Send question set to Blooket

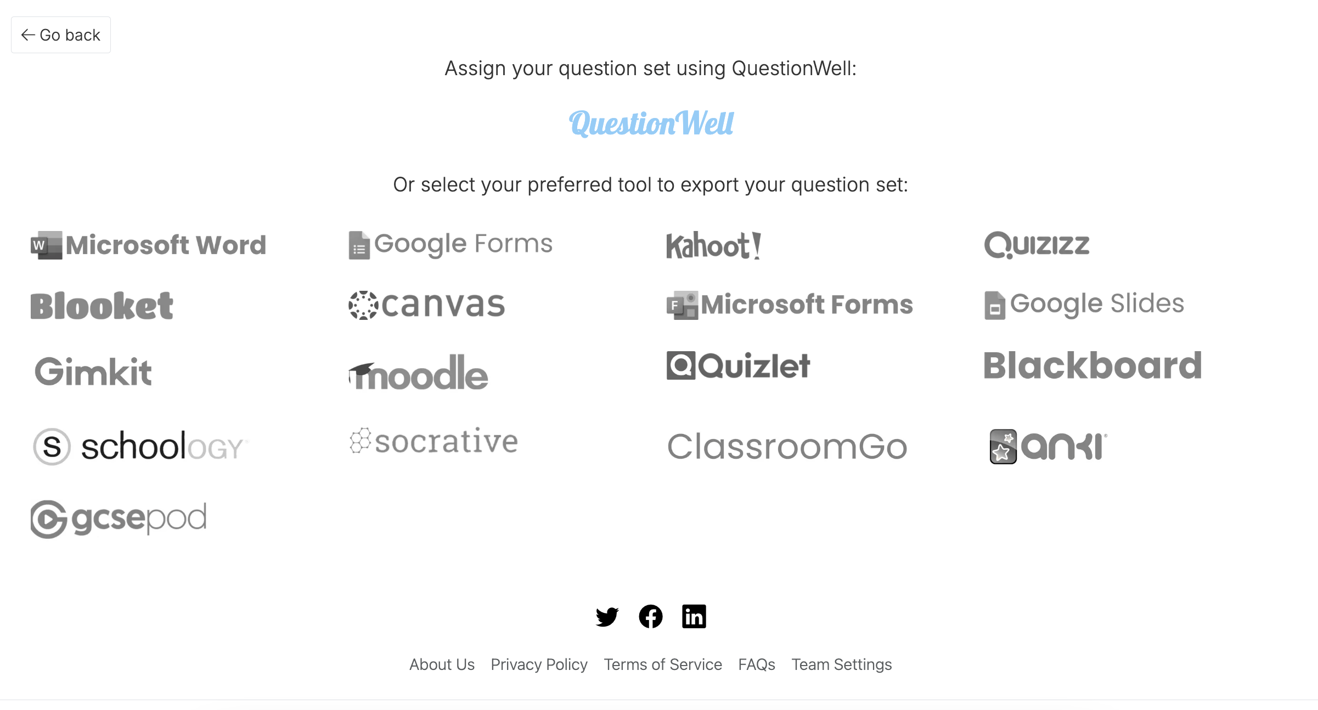coord(102,306)
